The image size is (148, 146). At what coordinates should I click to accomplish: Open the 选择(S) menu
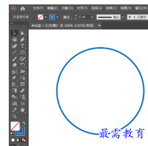[x=97, y=8]
